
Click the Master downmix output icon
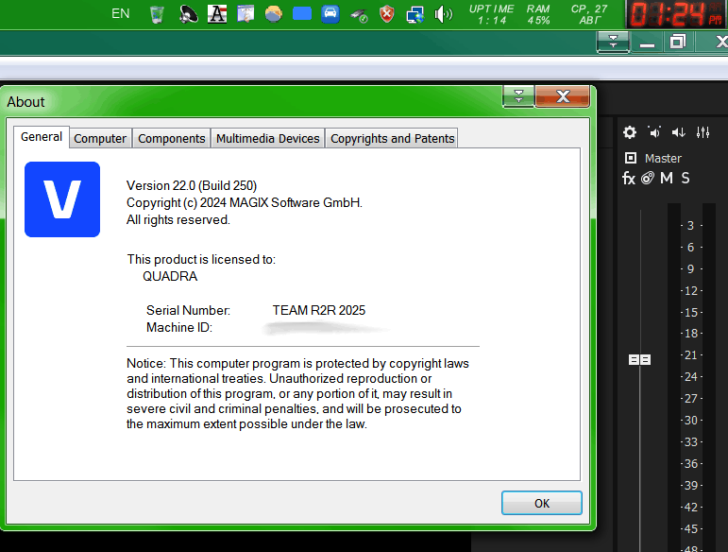point(678,132)
